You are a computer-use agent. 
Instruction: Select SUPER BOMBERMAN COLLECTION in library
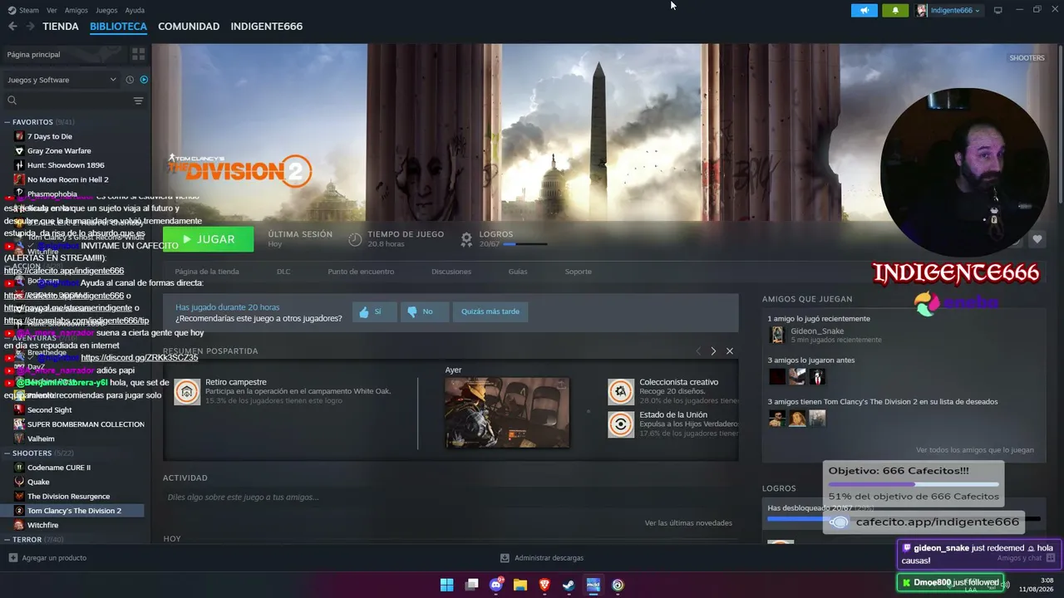[86, 424]
